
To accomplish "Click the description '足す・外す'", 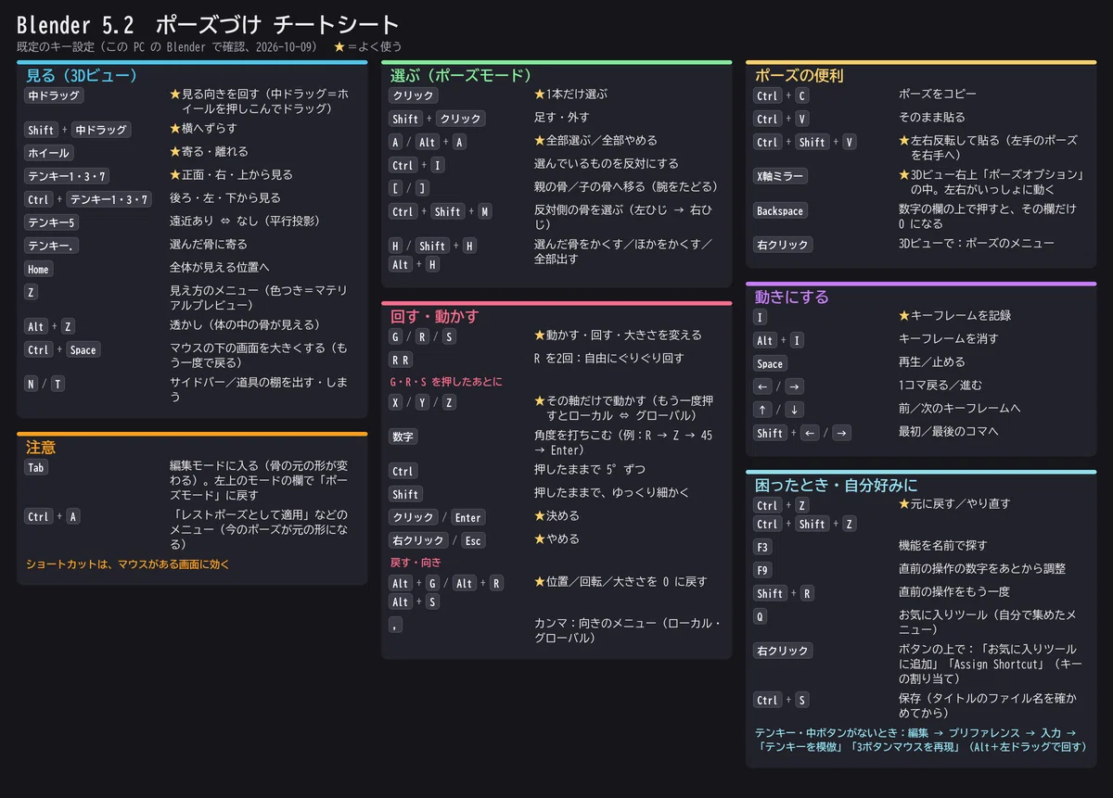I will [561, 118].
